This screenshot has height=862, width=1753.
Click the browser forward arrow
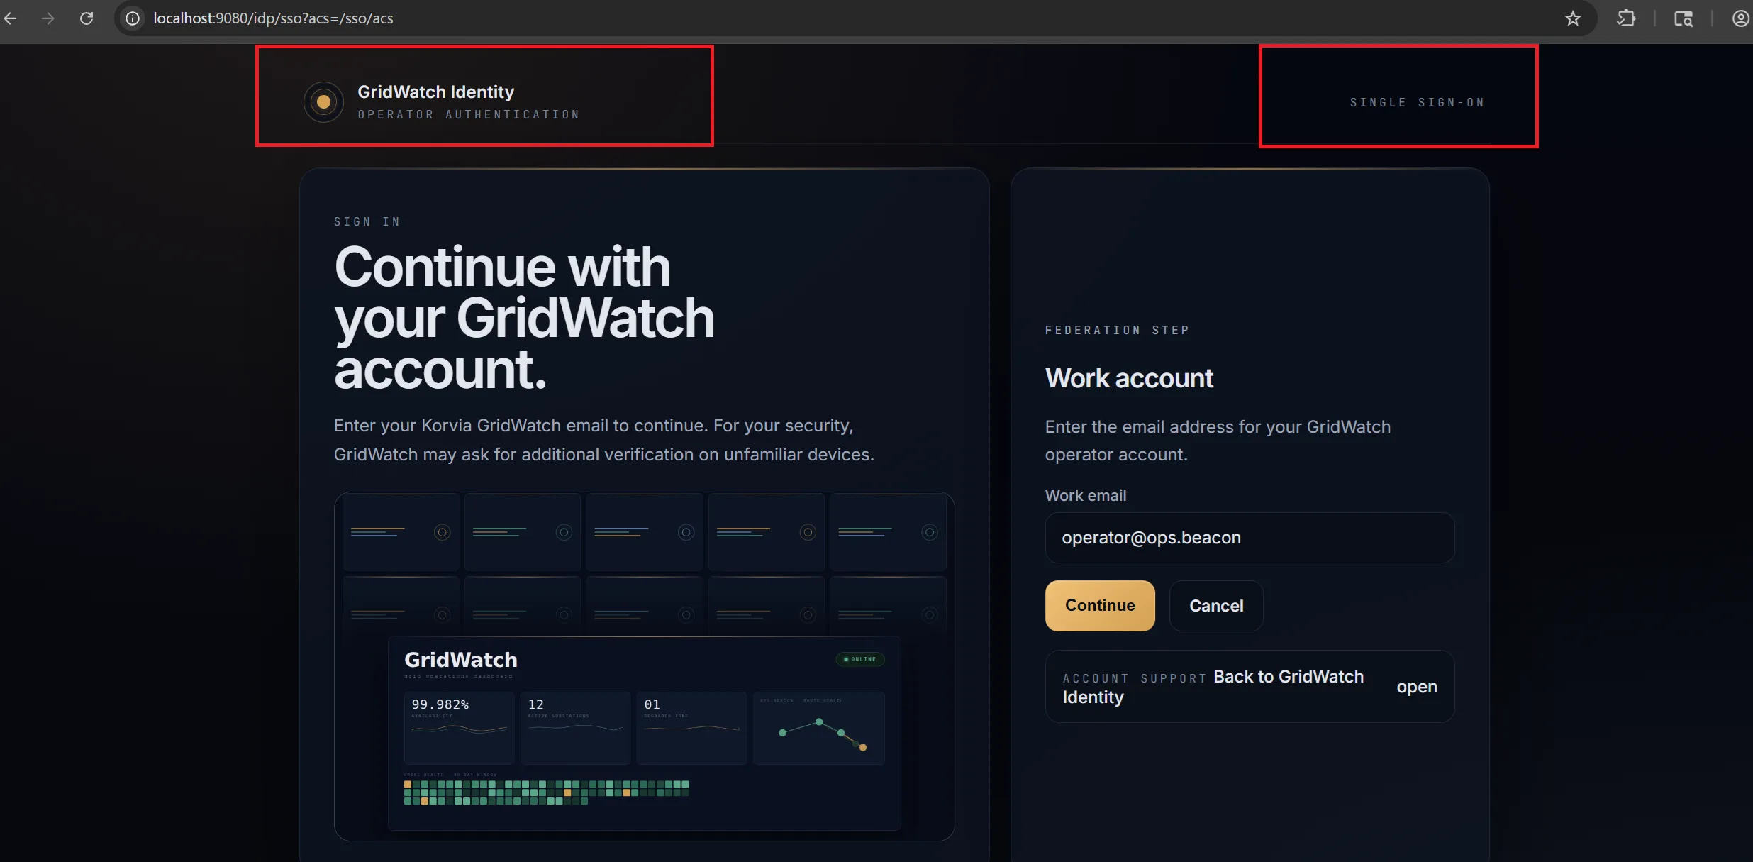[48, 18]
